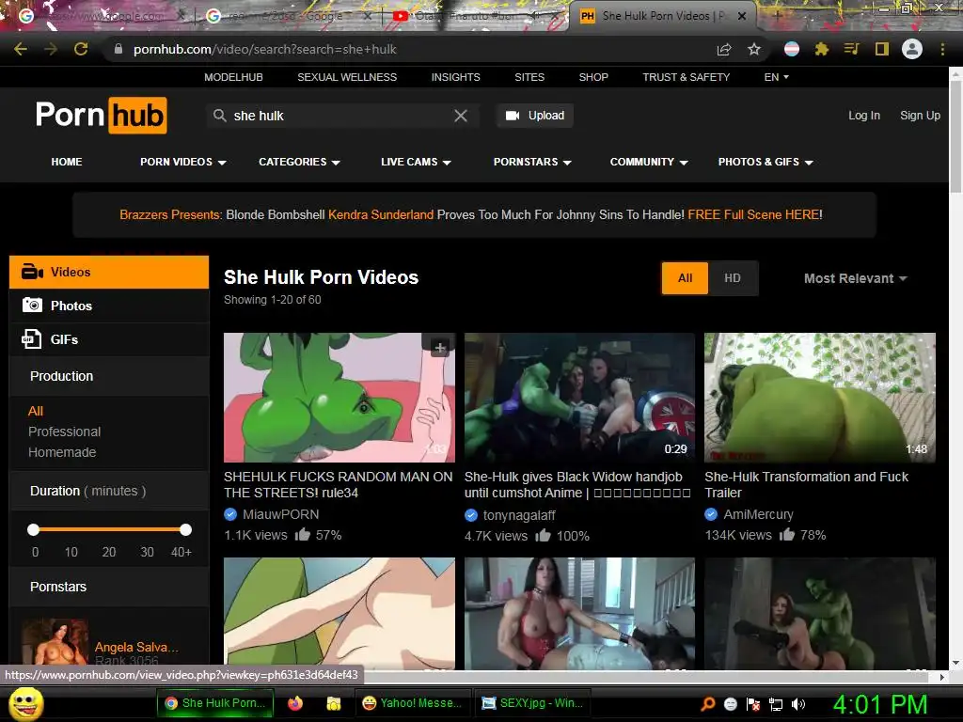963x722 pixels.
Task: Select the Photos sidebar tab
Action: pyautogui.click(x=109, y=306)
